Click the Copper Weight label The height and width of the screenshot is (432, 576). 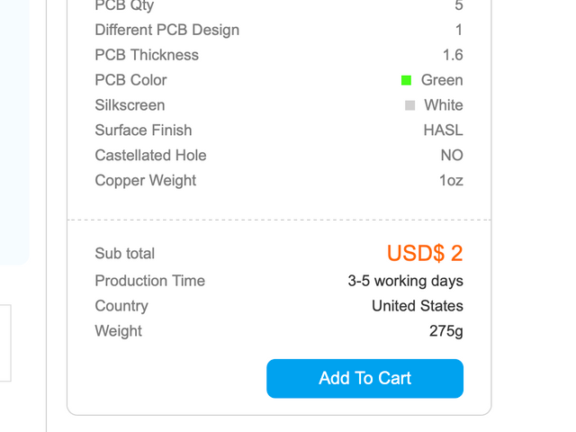pos(146,181)
